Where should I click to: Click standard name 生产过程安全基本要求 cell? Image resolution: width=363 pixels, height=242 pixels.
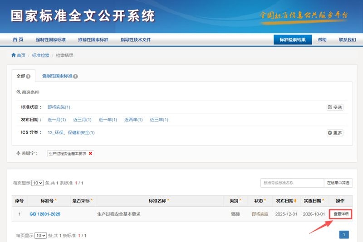point(119,214)
